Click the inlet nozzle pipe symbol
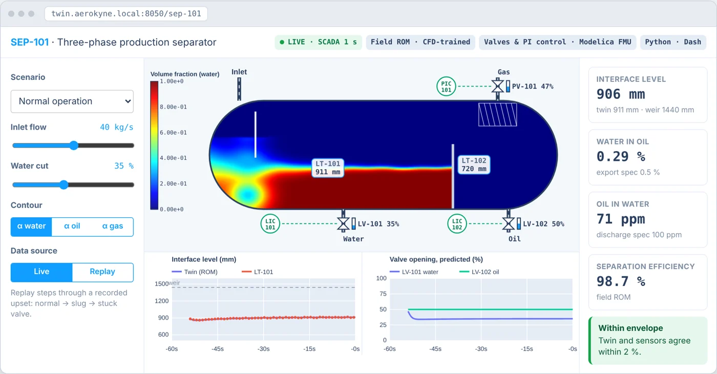The height and width of the screenshot is (374, 717). pyautogui.click(x=239, y=89)
